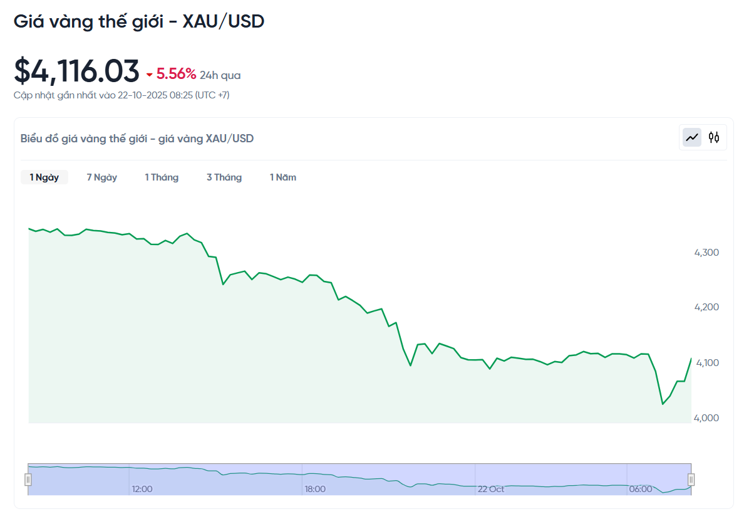Click the red downward arrow beside 5.56%
The height and width of the screenshot is (514, 739).
point(149,74)
